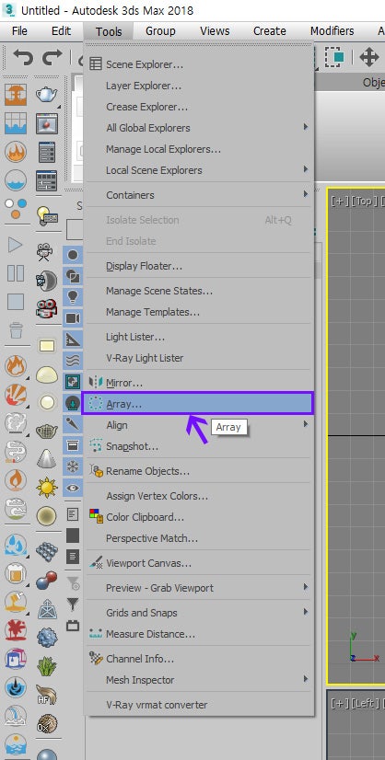
Task: Click the V-Ray dome camera icon
Action: (x=47, y=280)
